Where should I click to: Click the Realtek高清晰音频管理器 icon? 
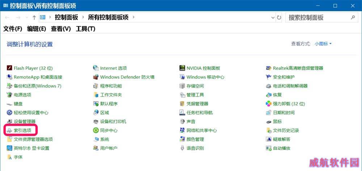[269, 68]
